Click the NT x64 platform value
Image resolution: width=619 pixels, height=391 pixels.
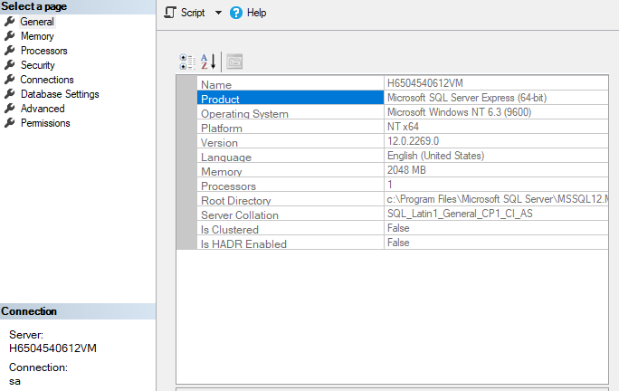403,127
